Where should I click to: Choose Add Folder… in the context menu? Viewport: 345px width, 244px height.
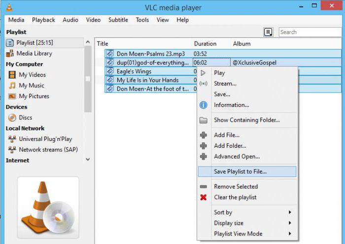tap(247, 145)
